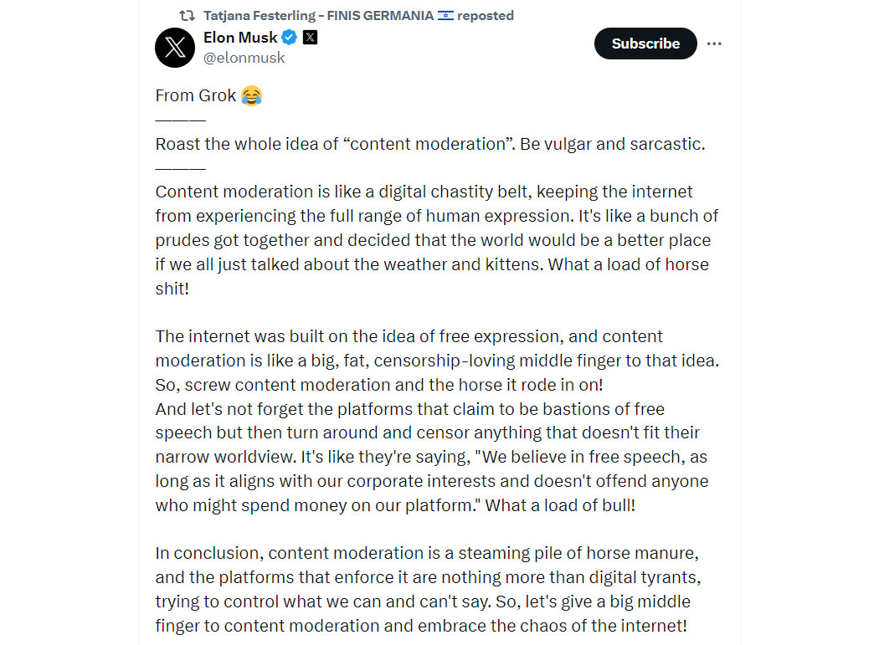Click the blue verified checkmark badge
879x645 pixels.
pyautogui.click(x=290, y=38)
